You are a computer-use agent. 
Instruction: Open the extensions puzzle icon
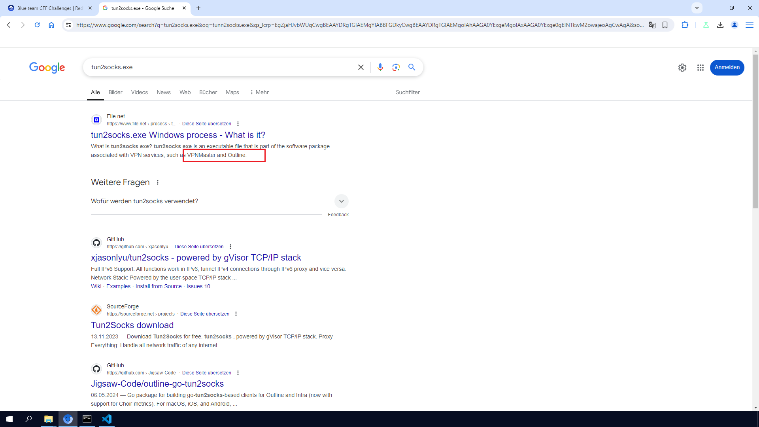pos(685,25)
